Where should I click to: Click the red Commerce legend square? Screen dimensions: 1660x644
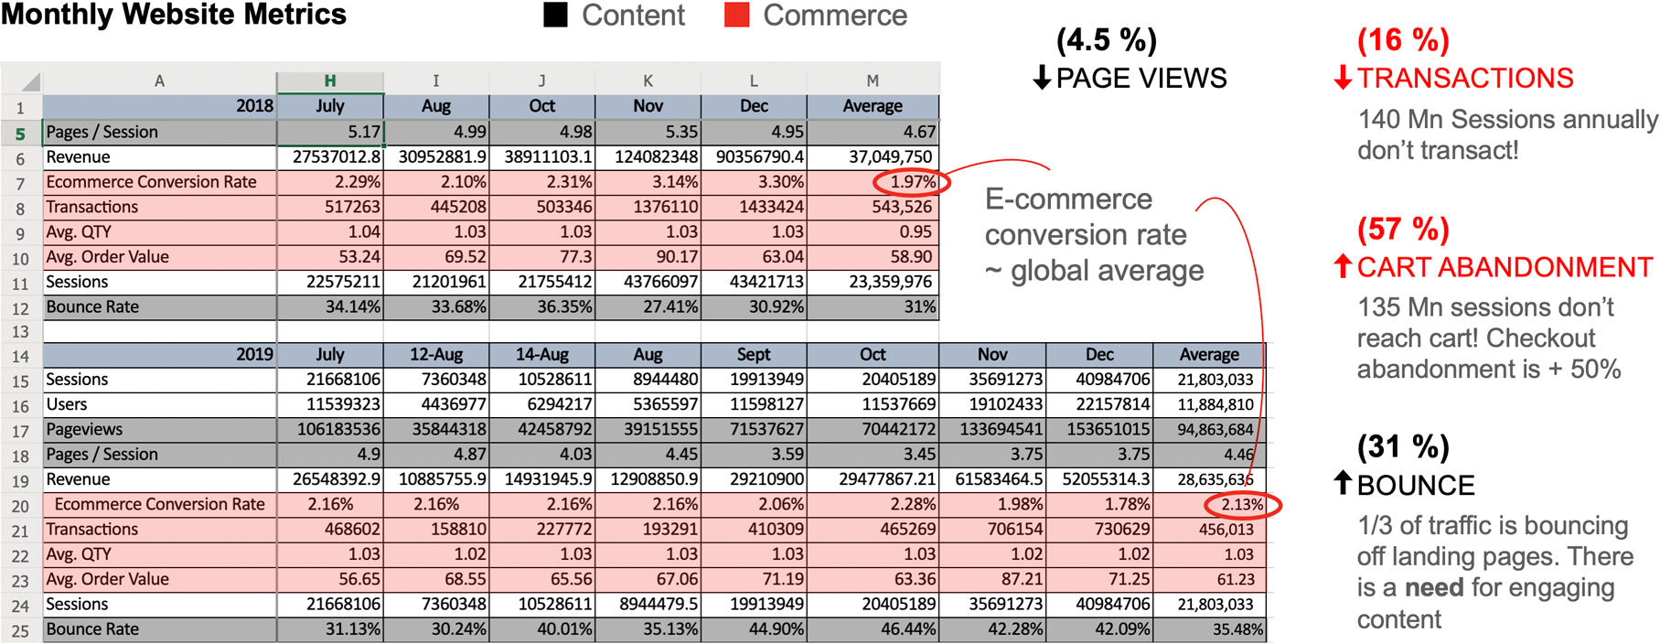click(736, 16)
